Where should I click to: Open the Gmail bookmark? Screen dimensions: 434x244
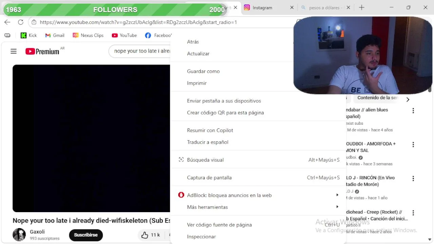click(x=55, y=35)
